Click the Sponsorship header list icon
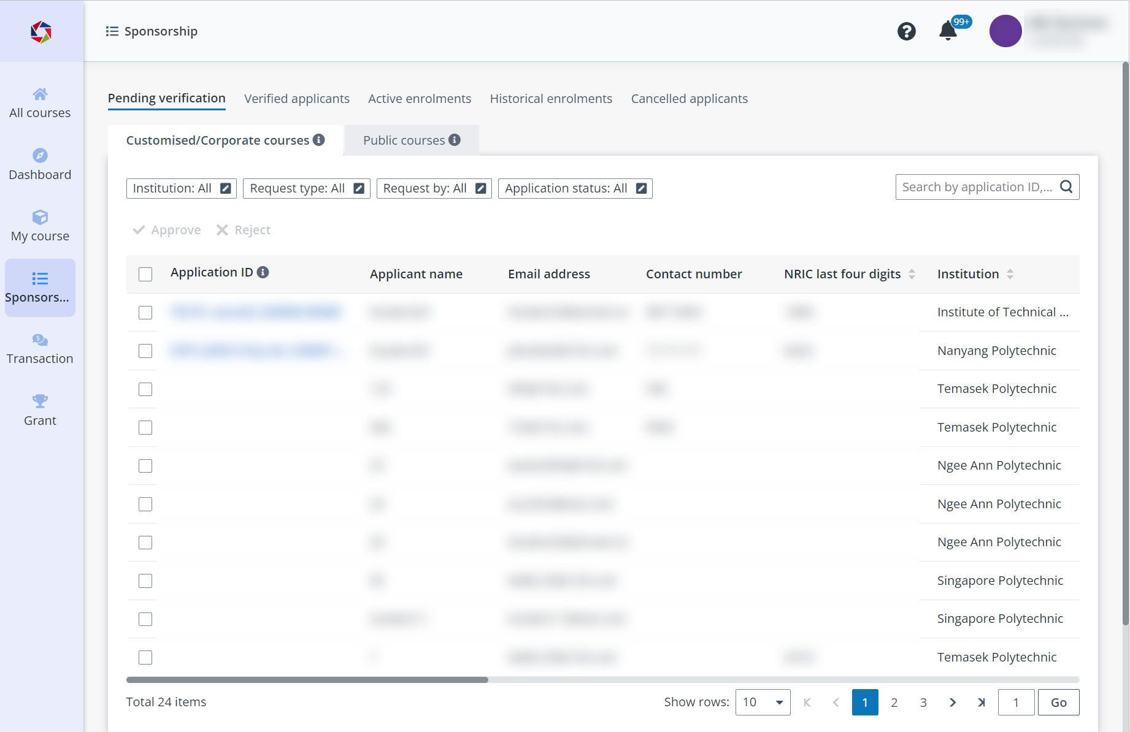Image resolution: width=1130 pixels, height=732 pixels. pyautogui.click(x=112, y=31)
